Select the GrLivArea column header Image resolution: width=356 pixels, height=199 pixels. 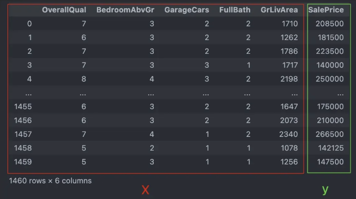279,10
